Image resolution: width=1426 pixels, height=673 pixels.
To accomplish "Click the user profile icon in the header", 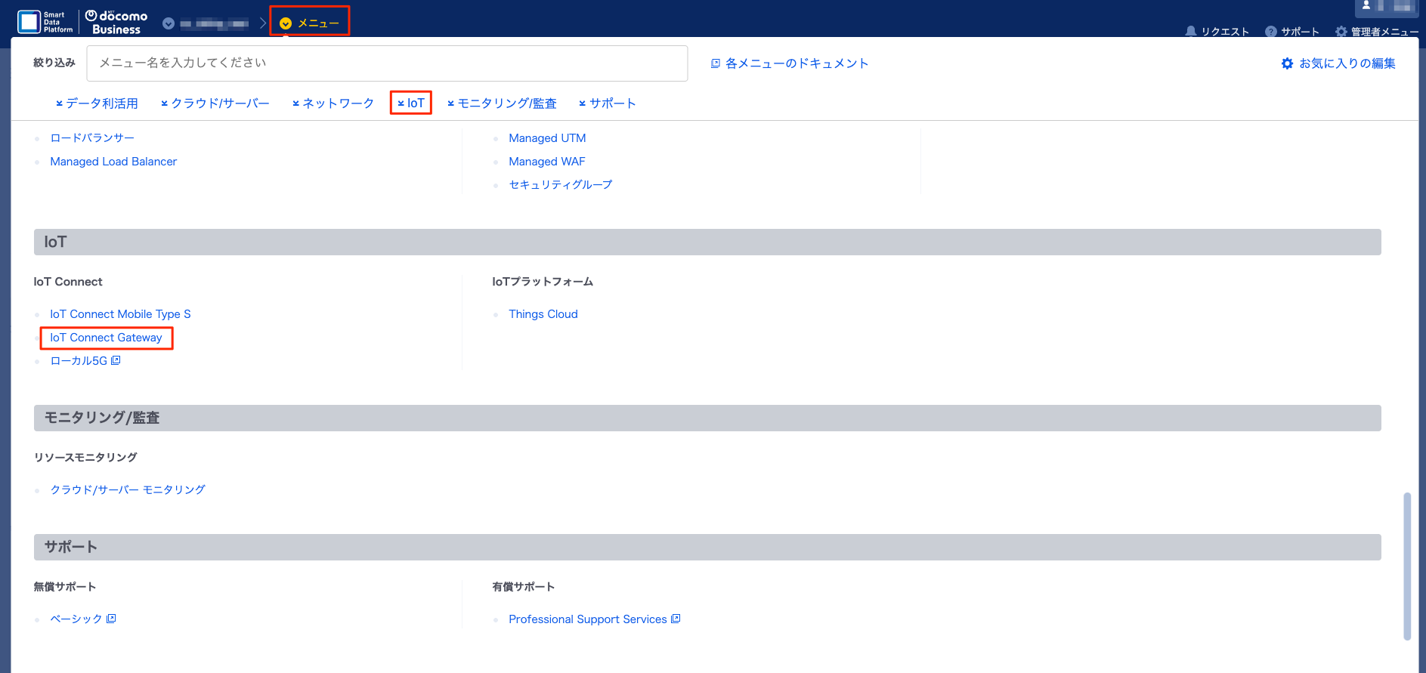I will [x=1366, y=6].
